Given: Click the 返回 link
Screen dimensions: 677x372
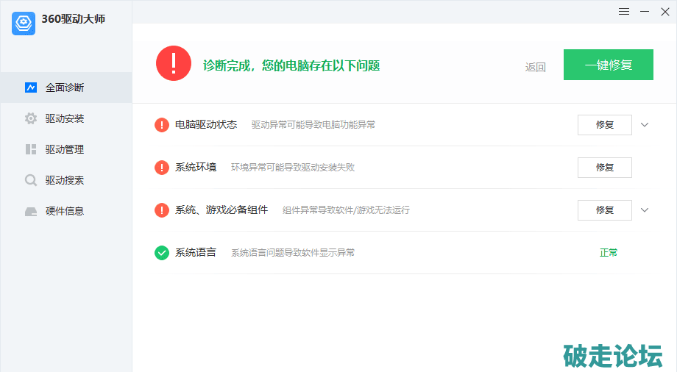Looking at the screenshot, I should click(536, 67).
